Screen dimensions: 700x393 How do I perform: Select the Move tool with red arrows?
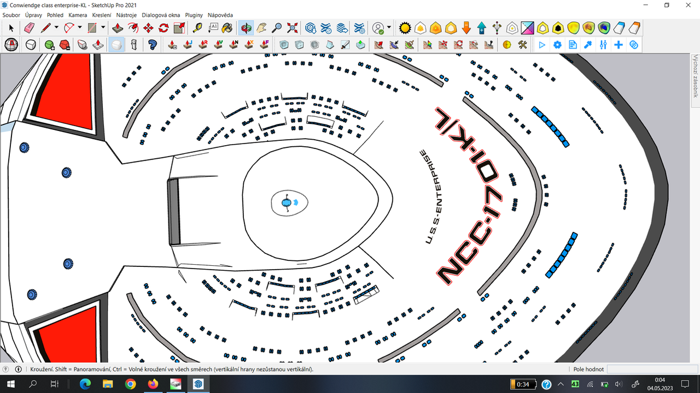coord(148,28)
